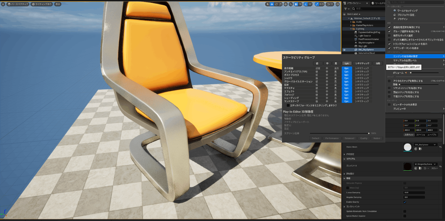Image resolution: width=445 pixels, height=221 pixels.
Task: Set all scalability groups to シネマティック
Action: [362, 63]
